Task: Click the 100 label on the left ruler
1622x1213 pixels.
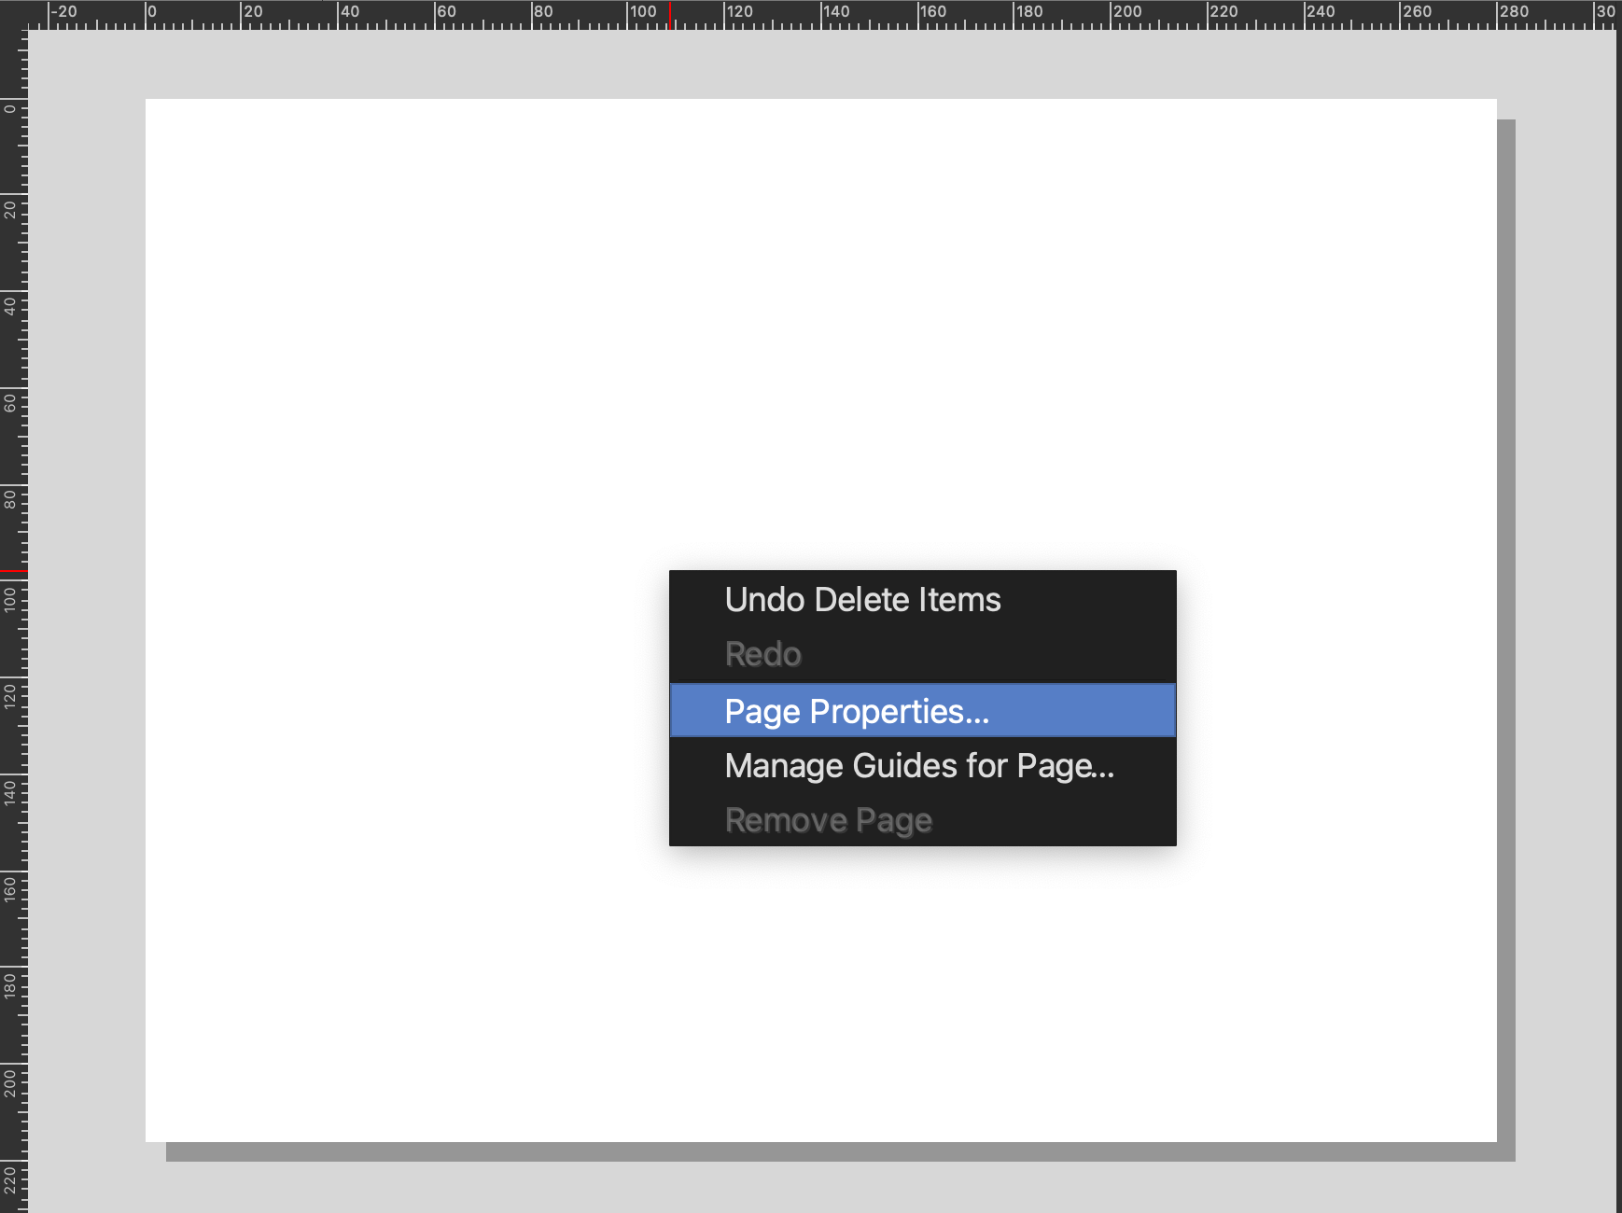Action: 10,597
